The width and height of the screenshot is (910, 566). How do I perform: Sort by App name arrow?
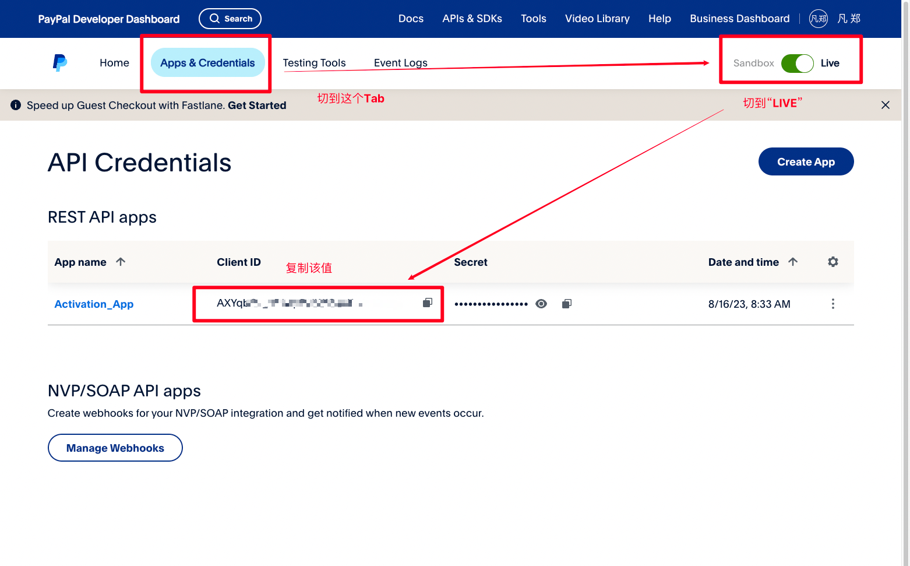[121, 262]
